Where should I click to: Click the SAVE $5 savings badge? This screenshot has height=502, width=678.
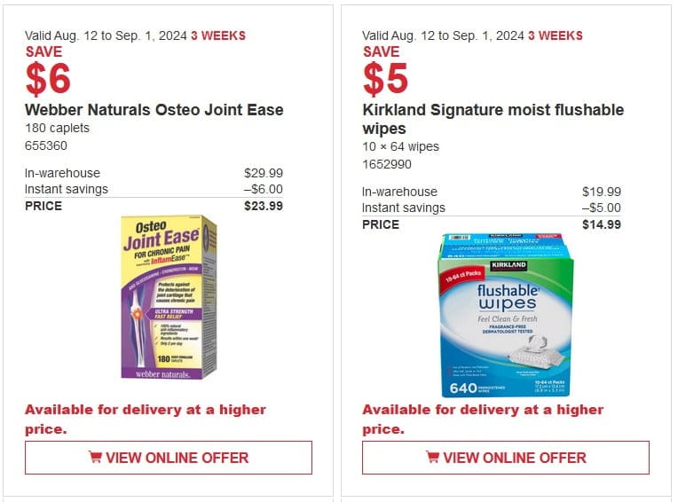385,70
